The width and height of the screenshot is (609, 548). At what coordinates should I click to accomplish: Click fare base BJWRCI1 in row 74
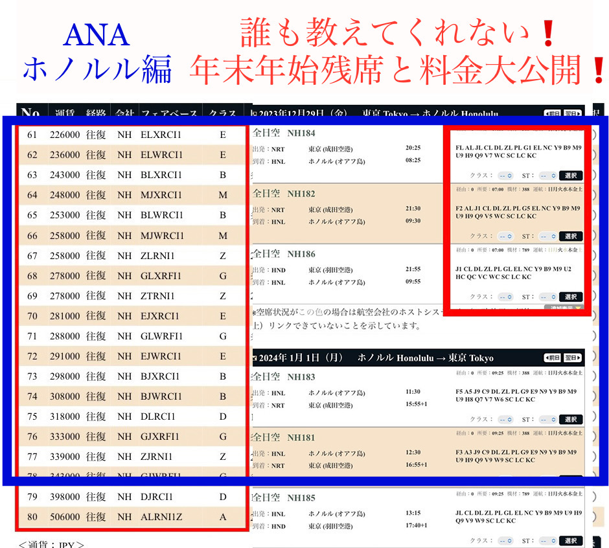161,396
